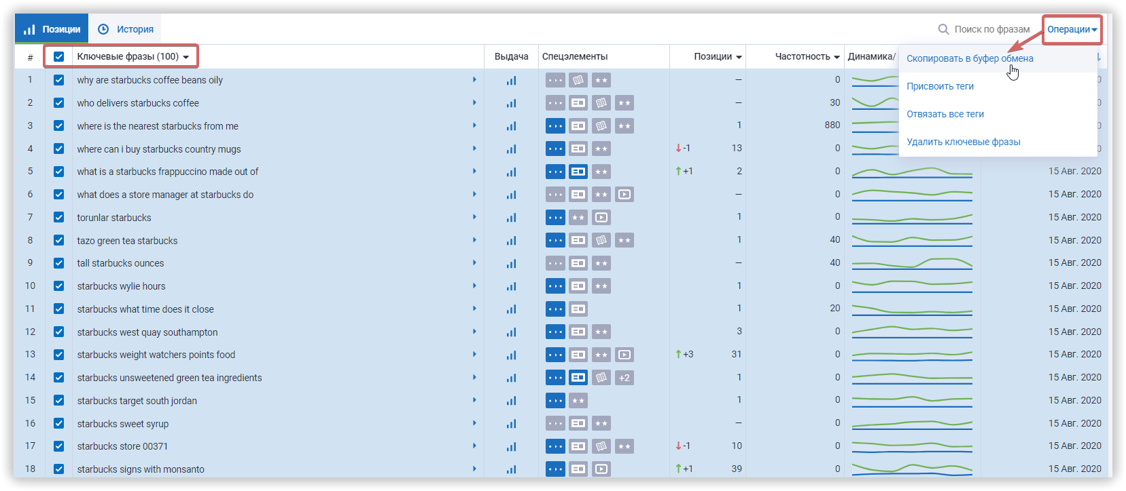The image size is (1126, 491).
Task: Expand arrow for 'who delivers starbucks coffee'
Action: (474, 102)
